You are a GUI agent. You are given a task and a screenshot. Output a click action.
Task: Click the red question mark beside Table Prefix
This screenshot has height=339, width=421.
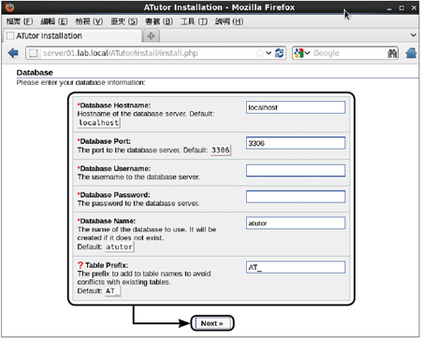(x=80, y=265)
